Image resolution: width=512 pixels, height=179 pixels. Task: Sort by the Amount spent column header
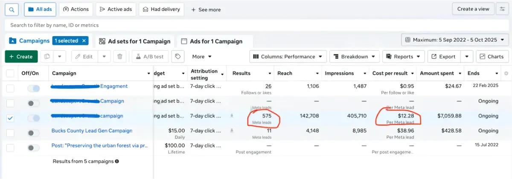(x=437, y=74)
